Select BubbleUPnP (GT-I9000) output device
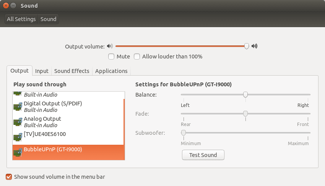This screenshot has width=325, height=186. (x=68, y=152)
